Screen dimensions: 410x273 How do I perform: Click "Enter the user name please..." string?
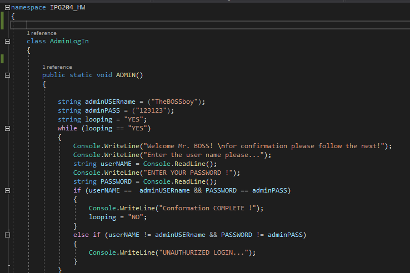204,155
